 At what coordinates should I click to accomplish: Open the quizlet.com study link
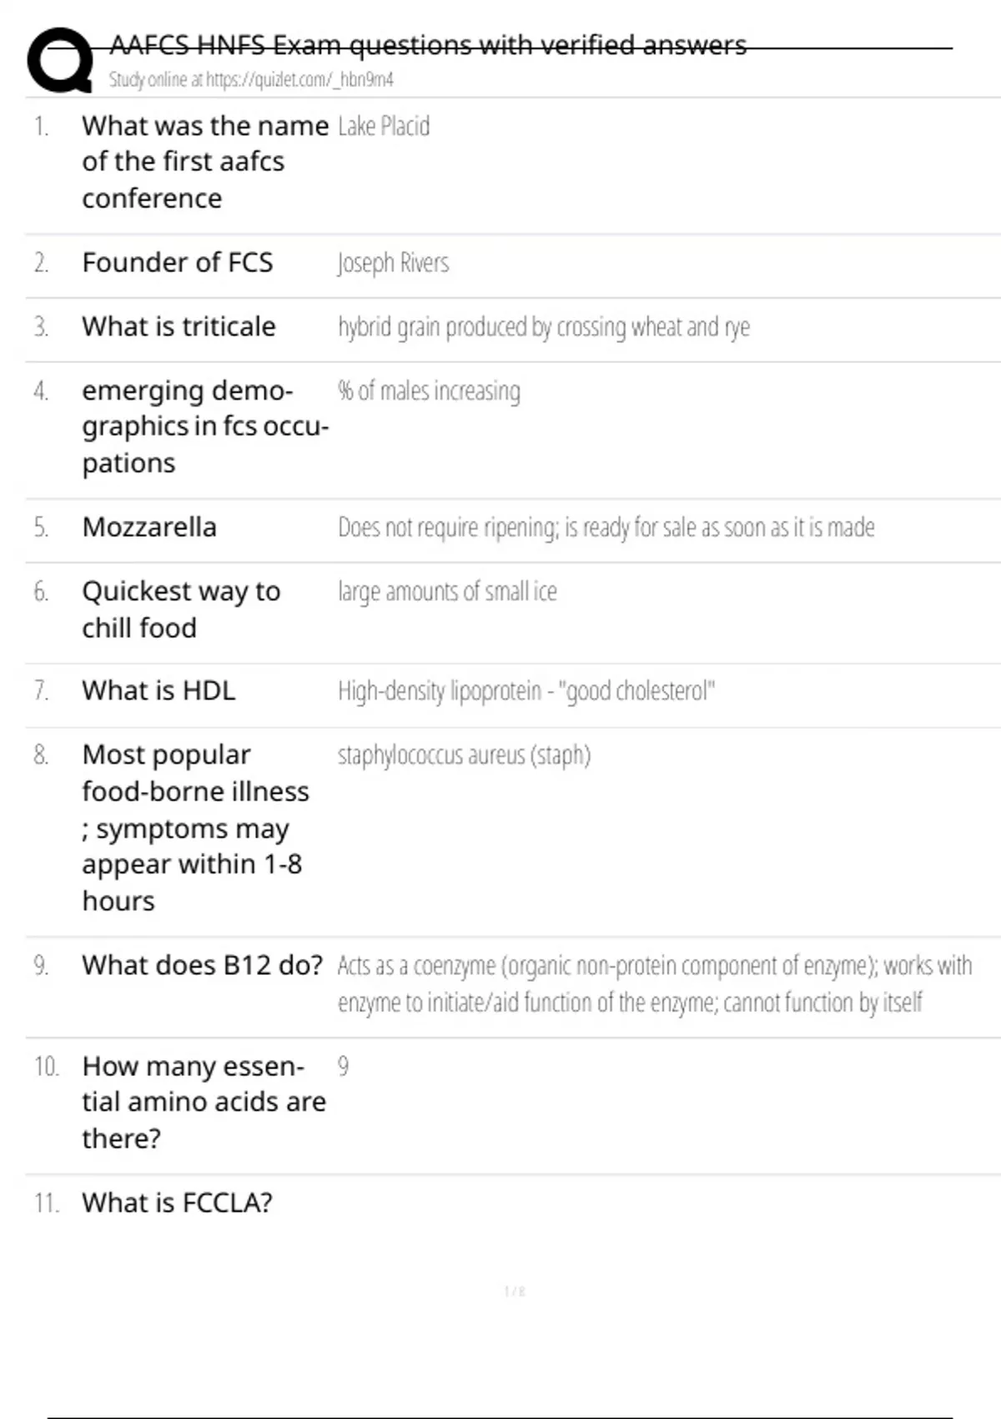tap(250, 80)
